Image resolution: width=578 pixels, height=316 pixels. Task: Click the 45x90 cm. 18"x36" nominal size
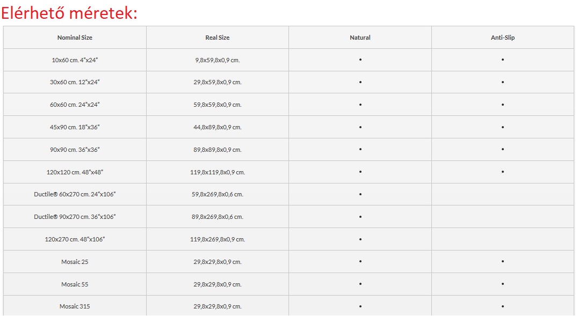(75, 127)
